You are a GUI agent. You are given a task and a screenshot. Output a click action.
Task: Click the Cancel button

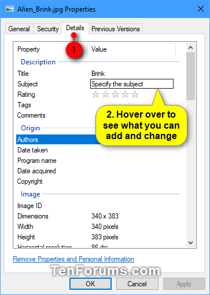coord(137,284)
